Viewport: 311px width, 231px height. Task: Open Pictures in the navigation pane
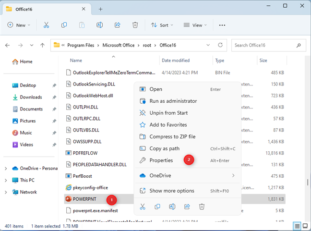[24, 121]
